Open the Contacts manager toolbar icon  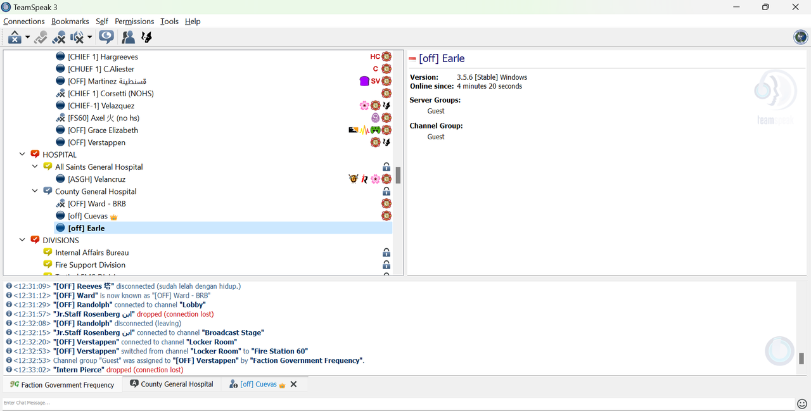pos(128,37)
